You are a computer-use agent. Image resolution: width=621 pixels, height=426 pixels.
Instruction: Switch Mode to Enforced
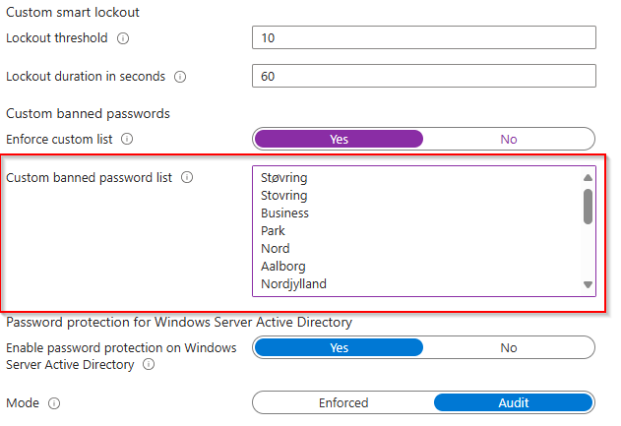click(342, 402)
